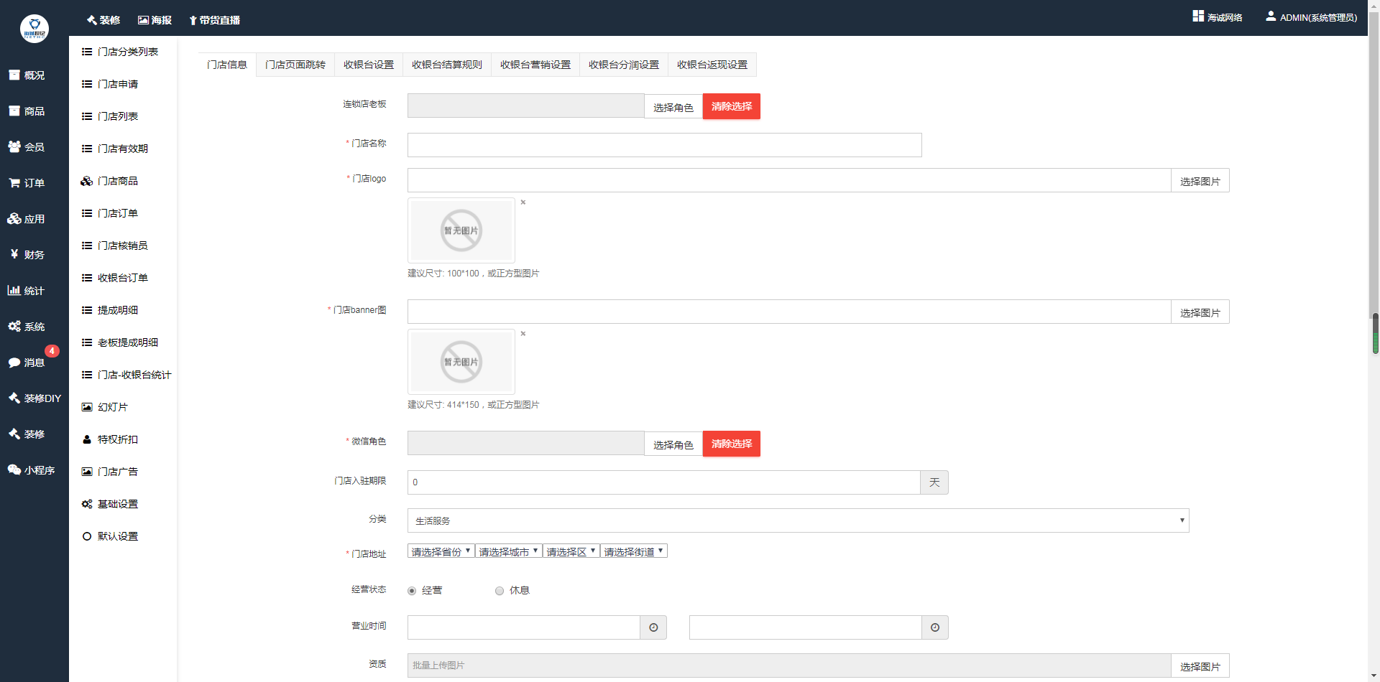
Task: Click the 海诚网络 grid icon
Action: pyautogui.click(x=1198, y=16)
